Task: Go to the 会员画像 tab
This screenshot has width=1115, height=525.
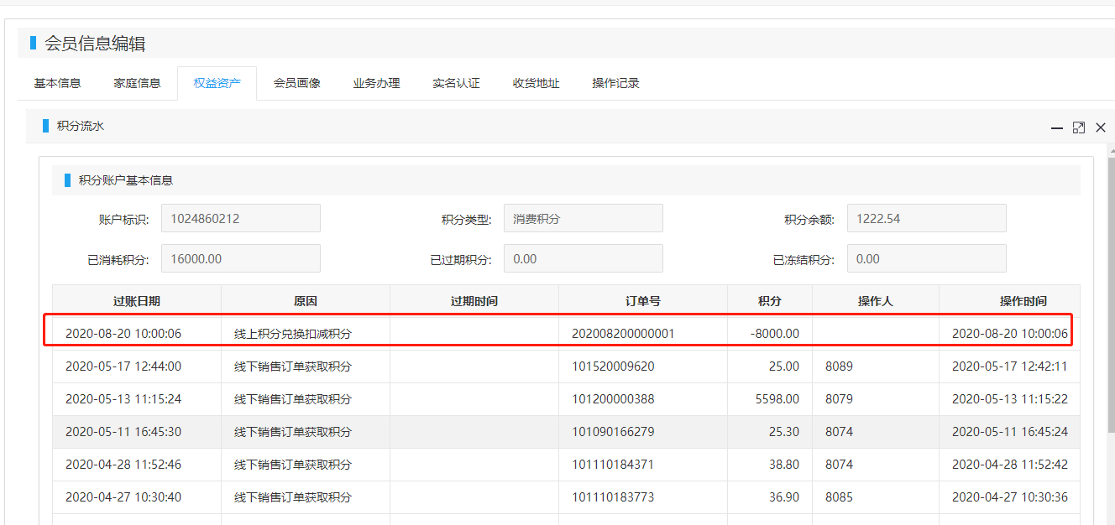Action: pos(296,83)
